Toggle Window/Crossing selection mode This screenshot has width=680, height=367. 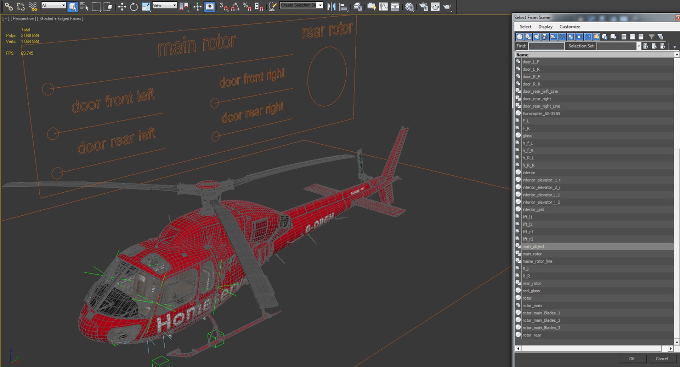click(108, 6)
